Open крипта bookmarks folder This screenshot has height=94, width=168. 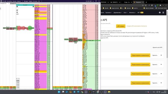(x=135, y=8)
